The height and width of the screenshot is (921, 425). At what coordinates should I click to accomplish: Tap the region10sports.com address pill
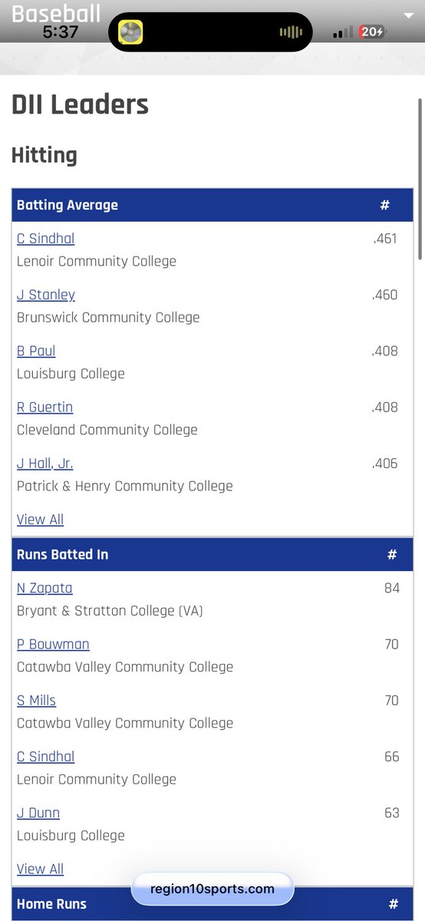click(x=212, y=889)
